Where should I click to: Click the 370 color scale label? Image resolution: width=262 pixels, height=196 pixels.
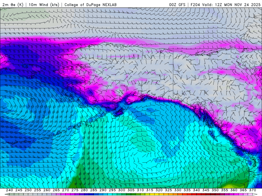tap(253, 190)
